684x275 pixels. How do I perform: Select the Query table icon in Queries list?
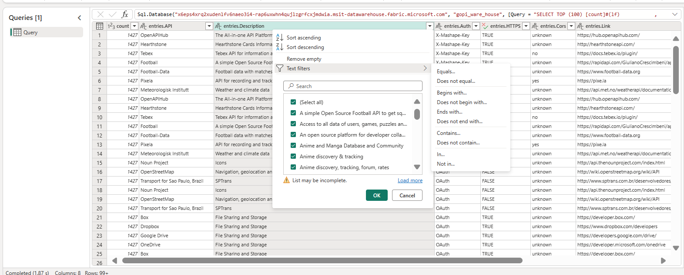pos(17,32)
